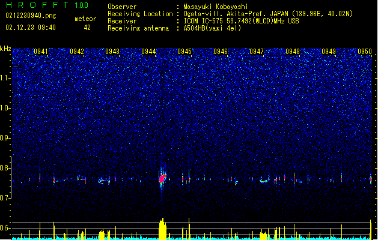Click the 0942 time marker
The height and width of the screenshot is (240, 378).
[77, 52]
